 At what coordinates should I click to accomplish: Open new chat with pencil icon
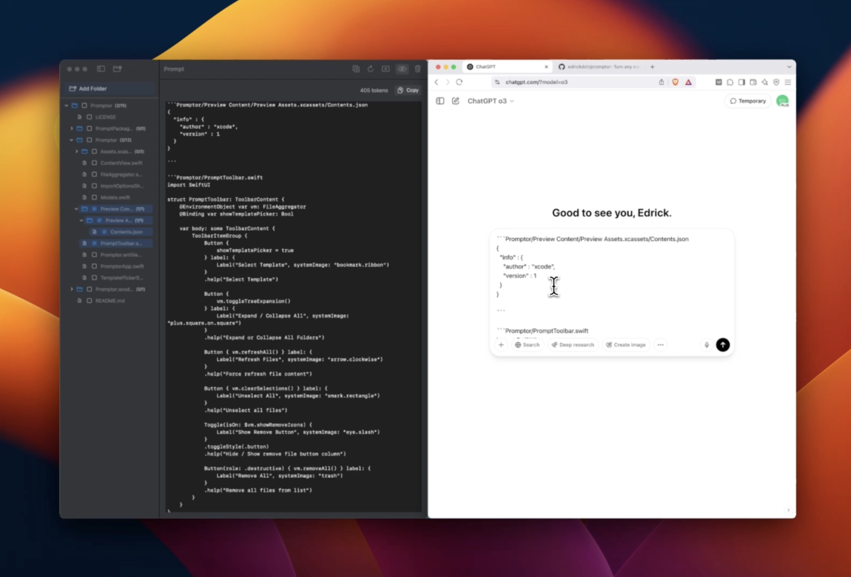point(455,101)
